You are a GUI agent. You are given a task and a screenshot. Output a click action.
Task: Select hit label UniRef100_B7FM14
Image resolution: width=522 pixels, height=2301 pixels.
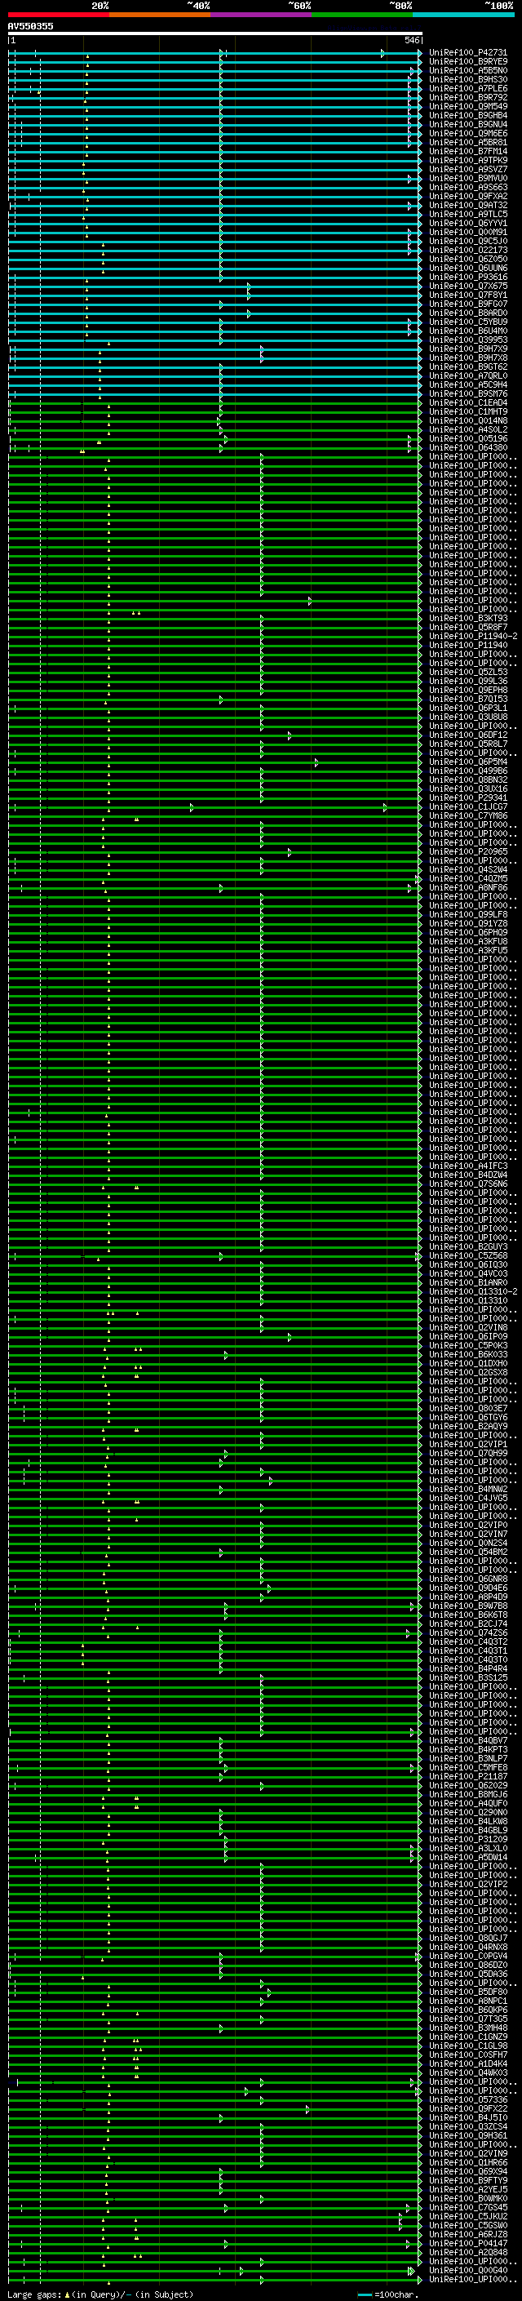467,151
